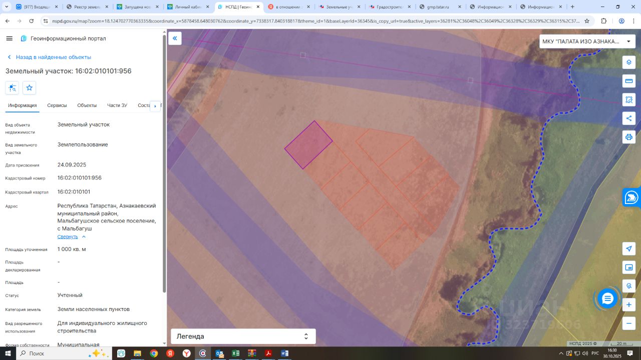
Task: Switch to the Реестр земель browser tab
Action: [x=87, y=7]
